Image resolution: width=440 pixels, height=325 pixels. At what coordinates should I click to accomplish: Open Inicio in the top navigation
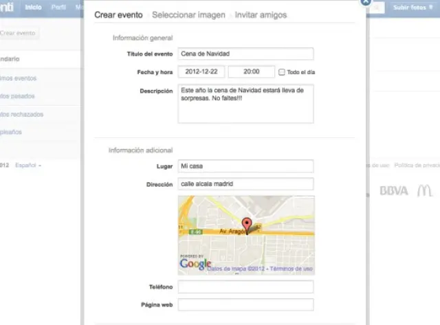(33, 8)
